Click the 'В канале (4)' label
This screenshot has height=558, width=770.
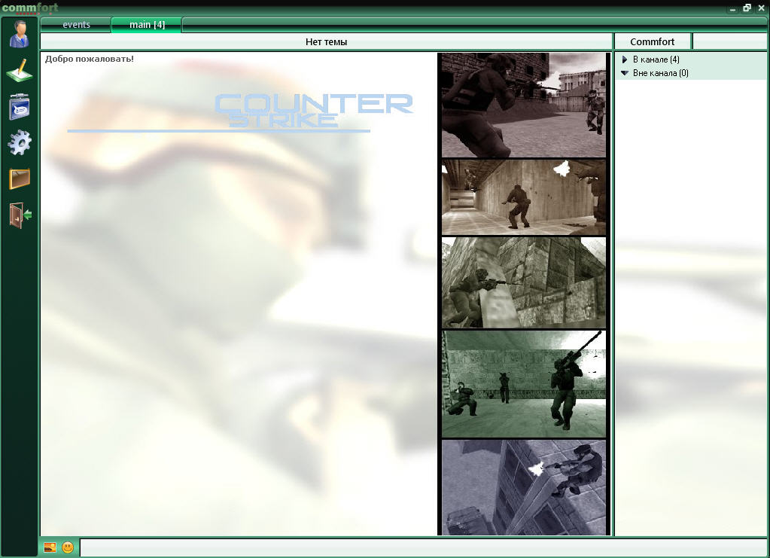(x=656, y=59)
